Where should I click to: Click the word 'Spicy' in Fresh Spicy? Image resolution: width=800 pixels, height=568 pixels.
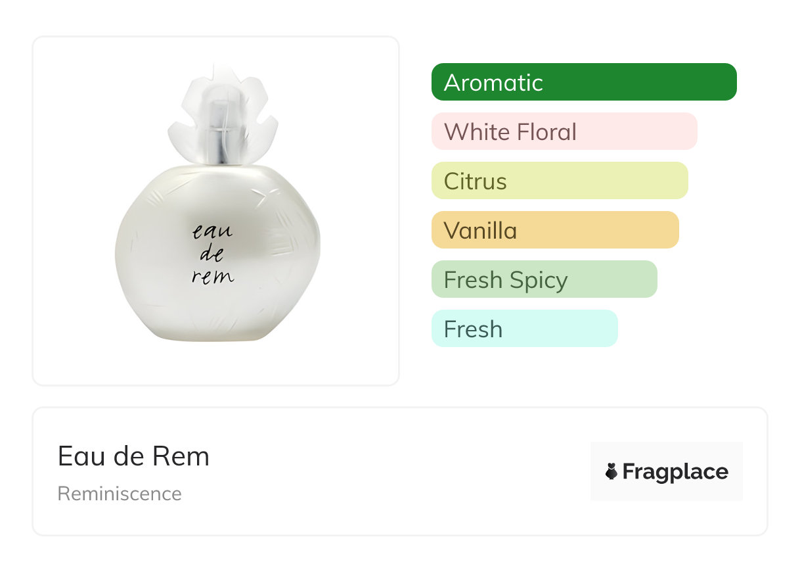(x=538, y=281)
